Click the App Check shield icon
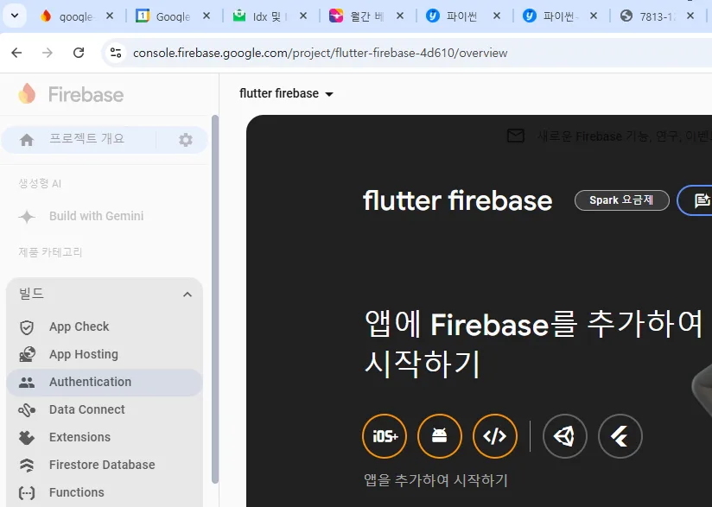Image resolution: width=712 pixels, height=507 pixels. (x=27, y=327)
